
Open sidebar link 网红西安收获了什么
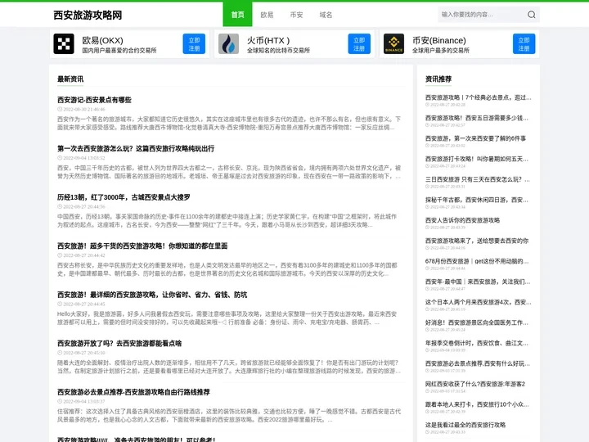pos(475,384)
